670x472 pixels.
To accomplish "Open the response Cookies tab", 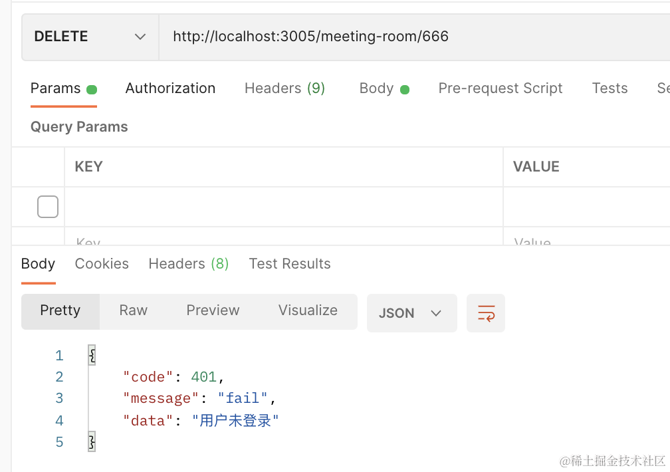I will (x=102, y=264).
